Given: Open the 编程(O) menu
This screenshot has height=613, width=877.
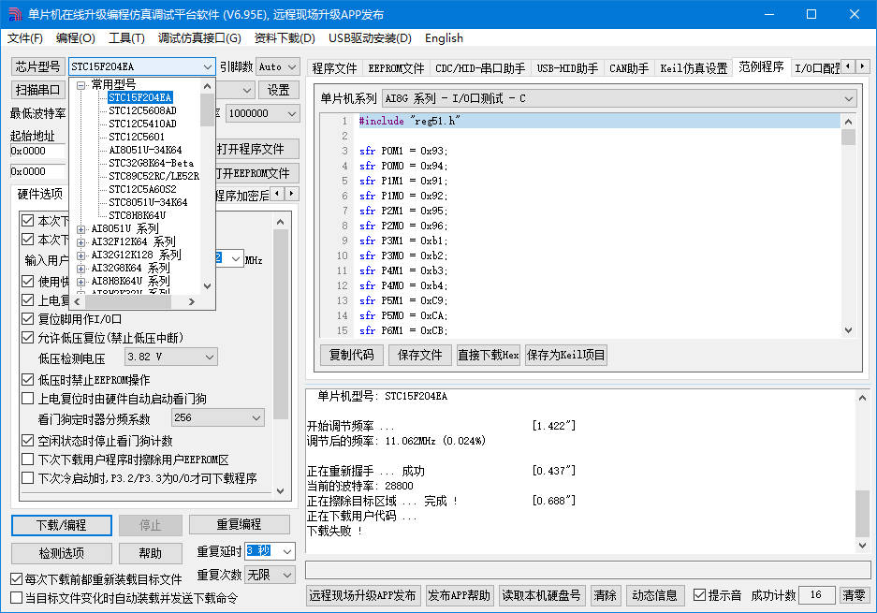Looking at the screenshot, I should [76, 38].
